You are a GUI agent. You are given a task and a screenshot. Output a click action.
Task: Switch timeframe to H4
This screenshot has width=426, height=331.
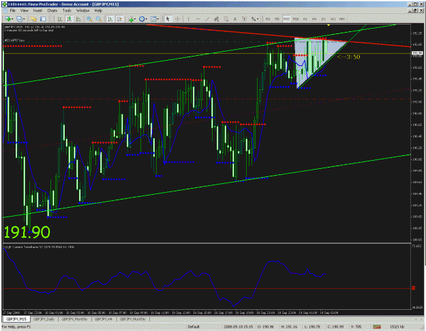coord(314,19)
